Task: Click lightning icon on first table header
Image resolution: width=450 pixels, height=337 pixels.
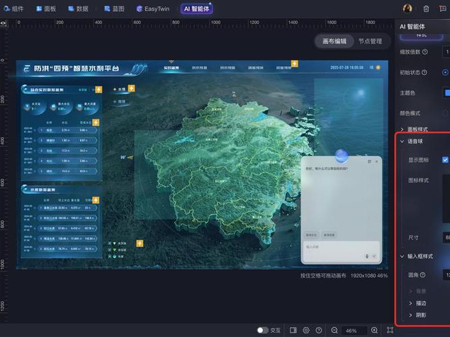Action: click(x=96, y=122)
